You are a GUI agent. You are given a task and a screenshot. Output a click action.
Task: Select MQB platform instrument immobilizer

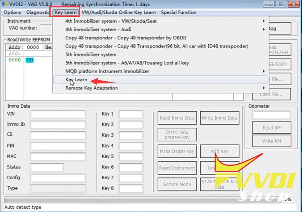click(x=161, y=71)
